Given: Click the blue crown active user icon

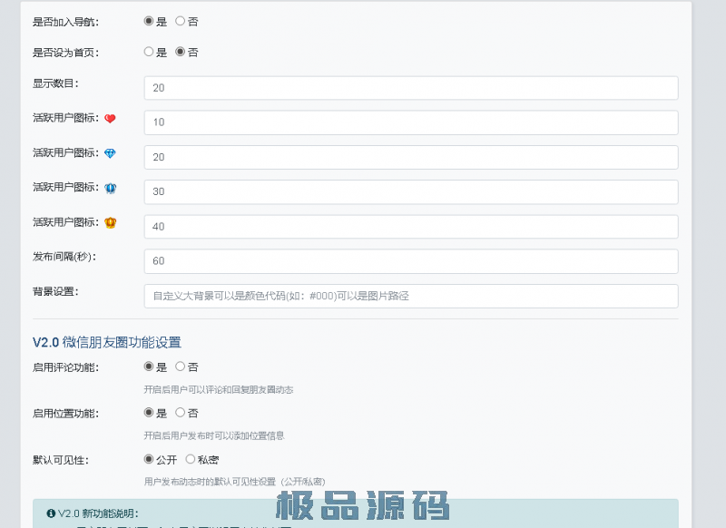Looking at the screenshot, I should coord(110,188).
